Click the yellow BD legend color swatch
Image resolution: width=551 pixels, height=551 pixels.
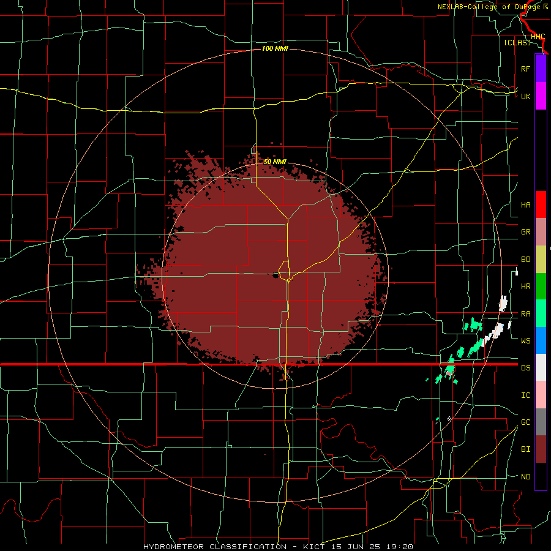point(541,260)
